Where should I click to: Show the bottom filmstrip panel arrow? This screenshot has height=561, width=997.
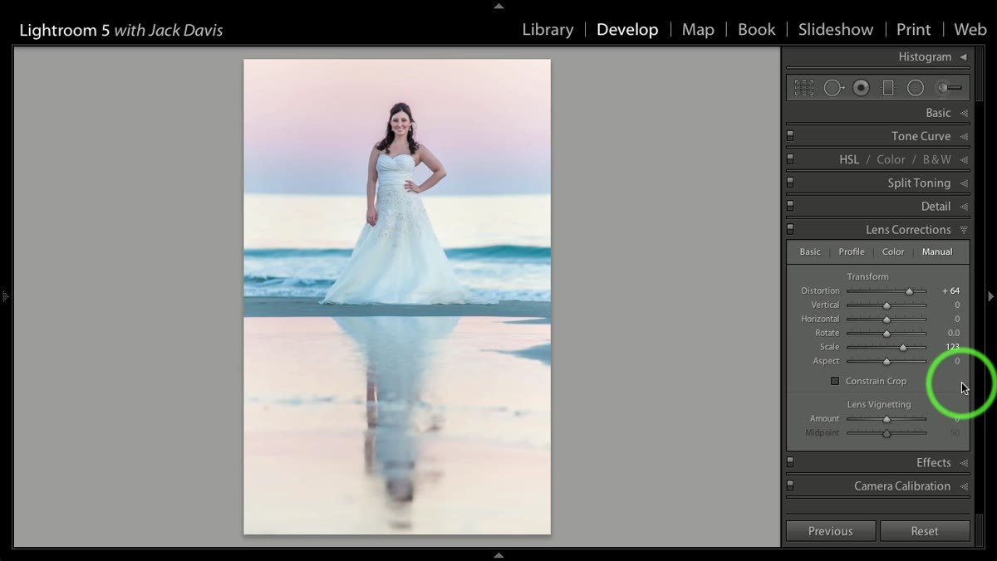[x=498, y=555]
